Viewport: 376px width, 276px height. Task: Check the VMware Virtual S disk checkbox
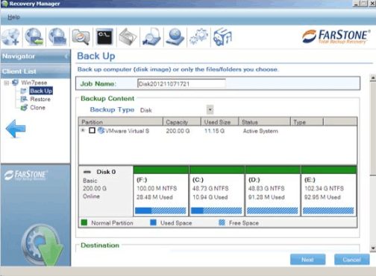92,130
